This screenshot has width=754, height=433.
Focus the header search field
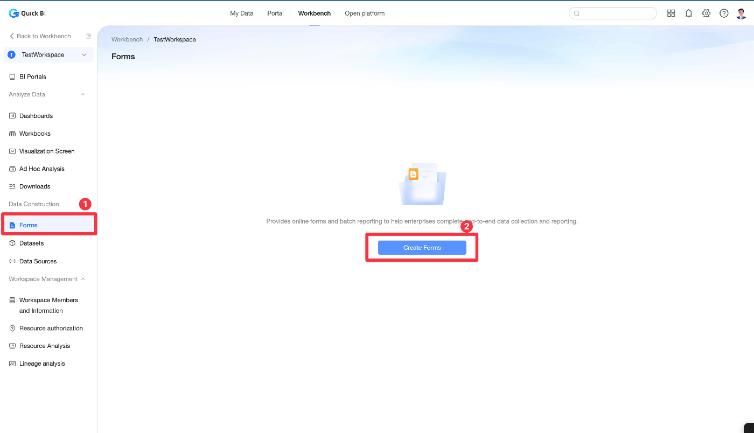613,13
